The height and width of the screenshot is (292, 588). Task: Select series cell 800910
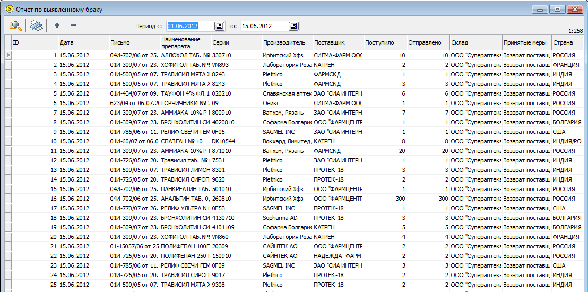(237, 113)
